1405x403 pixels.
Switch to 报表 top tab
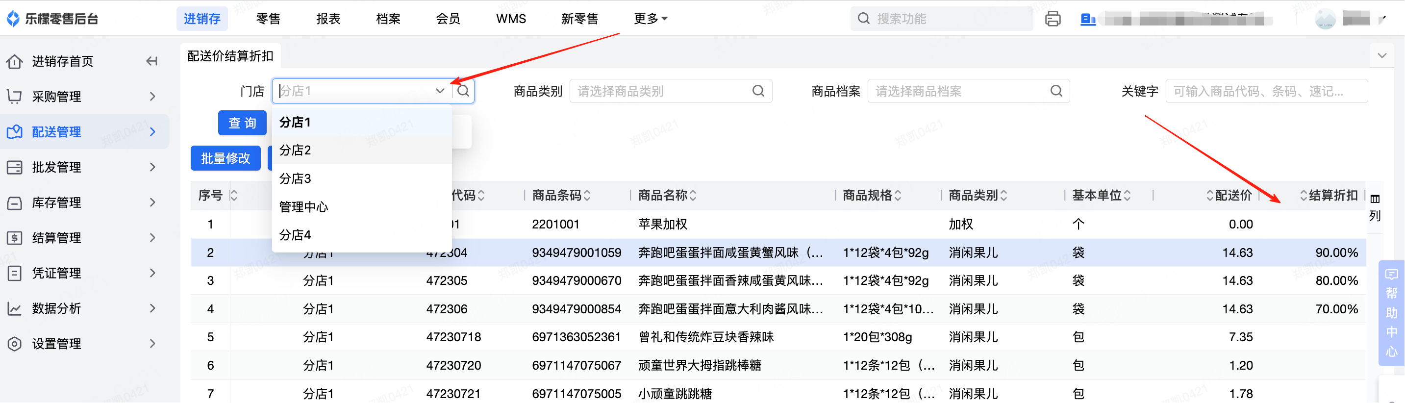pyautogui.click(x=328, y=19)
